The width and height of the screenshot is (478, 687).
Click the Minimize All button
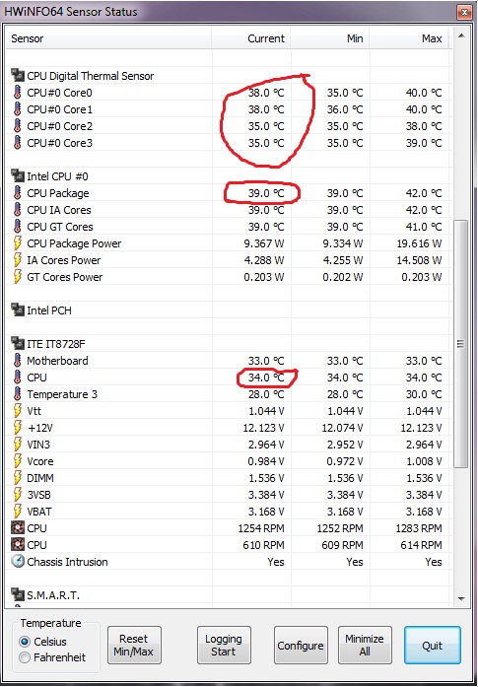tap(365, 645)
